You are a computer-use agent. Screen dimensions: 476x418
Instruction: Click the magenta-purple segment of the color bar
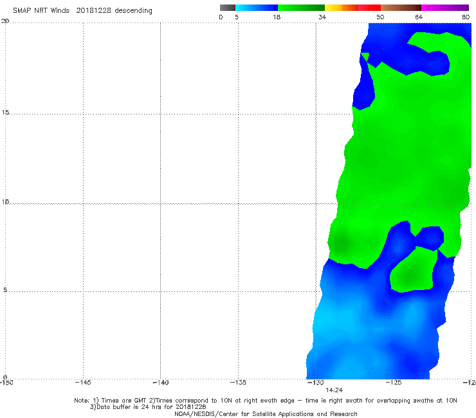445,8
